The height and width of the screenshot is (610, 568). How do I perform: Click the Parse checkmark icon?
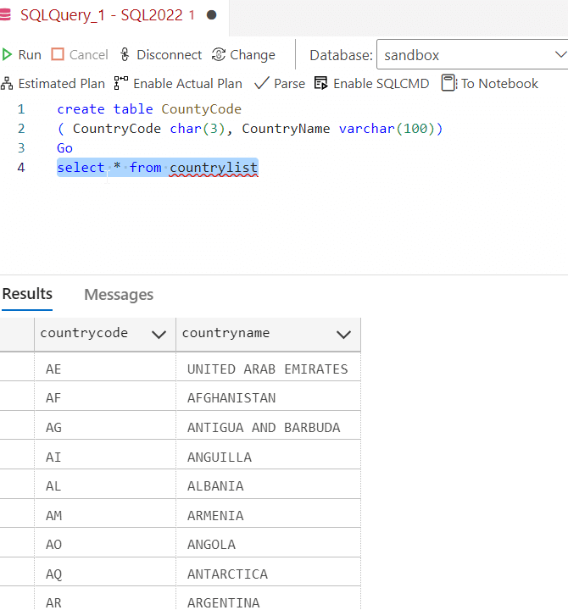(x=261, y=84)
